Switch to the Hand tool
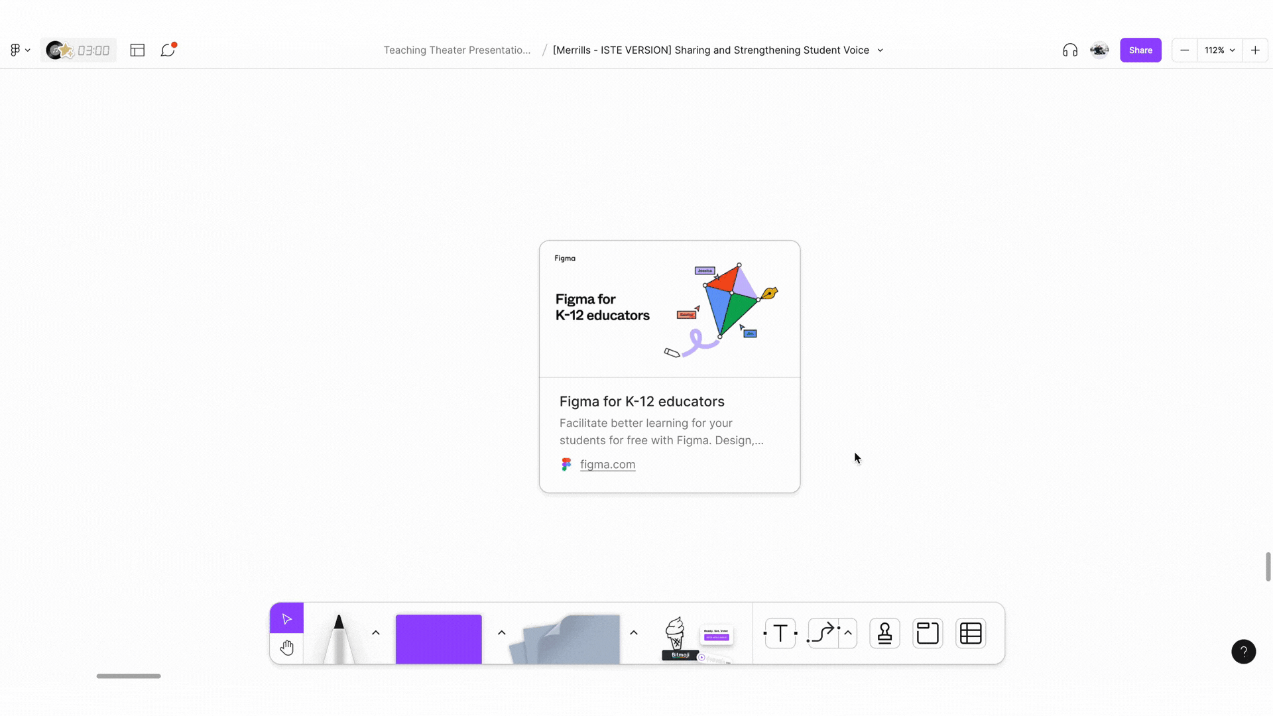This screenshot has height=716, width=1273. pos(286,648)
